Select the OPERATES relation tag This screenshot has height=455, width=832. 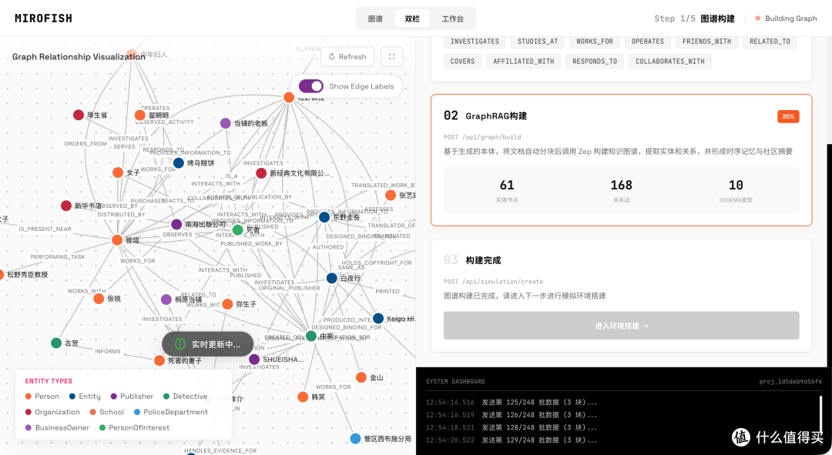[648, 42]
